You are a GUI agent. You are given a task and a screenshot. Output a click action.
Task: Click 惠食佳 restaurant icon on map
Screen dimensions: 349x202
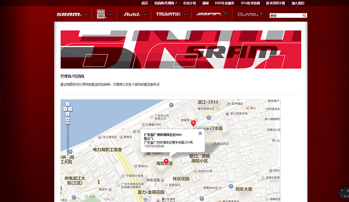(x=121, y=137)
